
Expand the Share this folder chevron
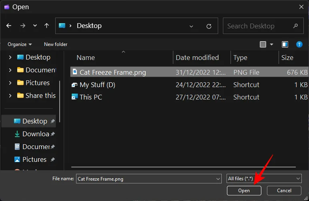10,96
